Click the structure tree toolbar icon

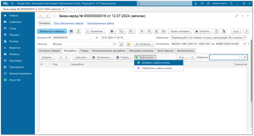click(x=224, y=31)
